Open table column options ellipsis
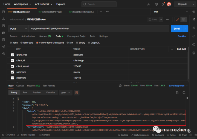 [172, 49]
